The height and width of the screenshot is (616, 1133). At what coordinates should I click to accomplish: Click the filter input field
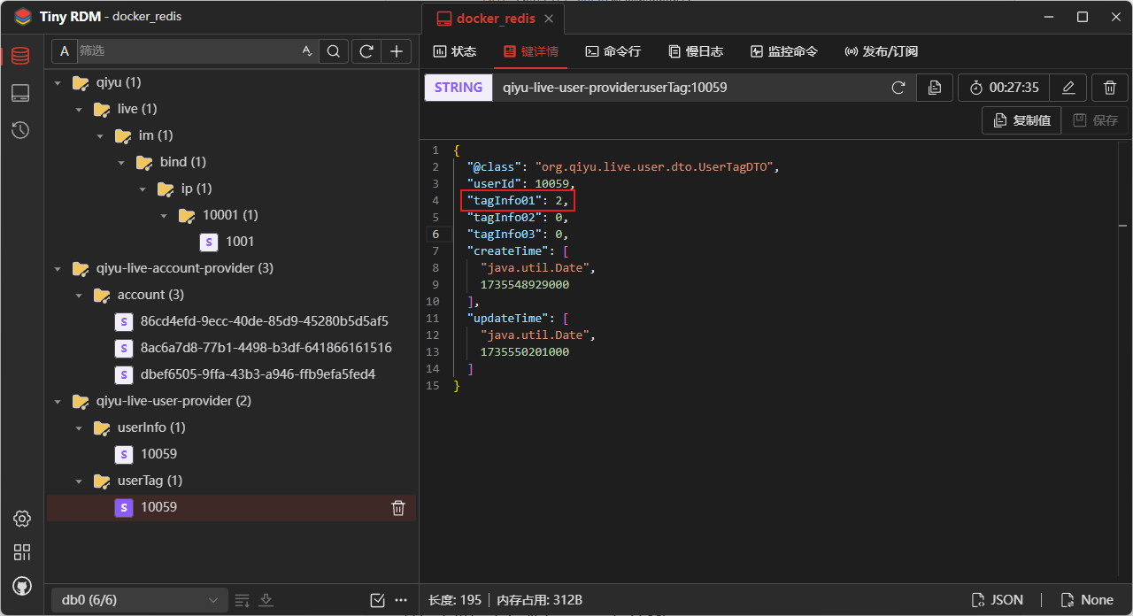(188, 51)
